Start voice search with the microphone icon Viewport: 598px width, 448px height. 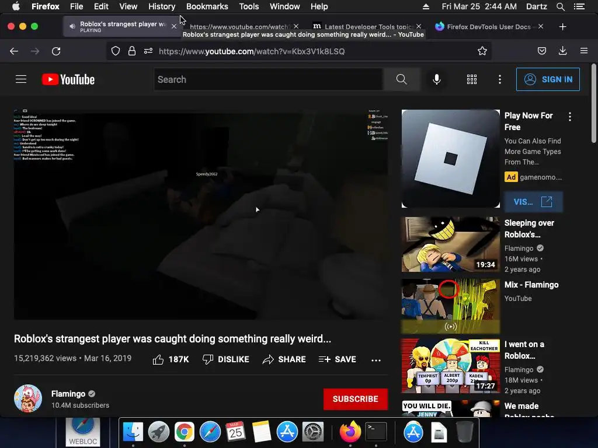coord(437,79)
